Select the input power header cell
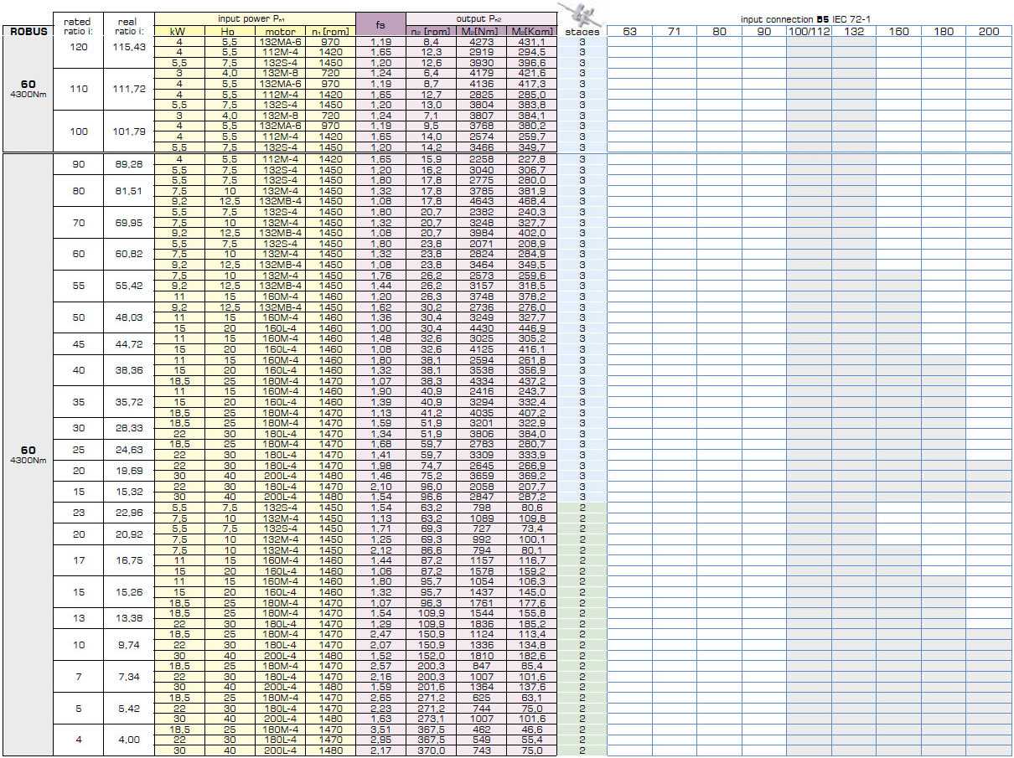 (255, 18)
